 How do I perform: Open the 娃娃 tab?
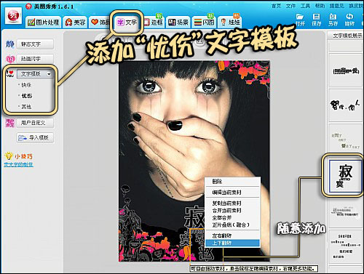pos(229,23)
